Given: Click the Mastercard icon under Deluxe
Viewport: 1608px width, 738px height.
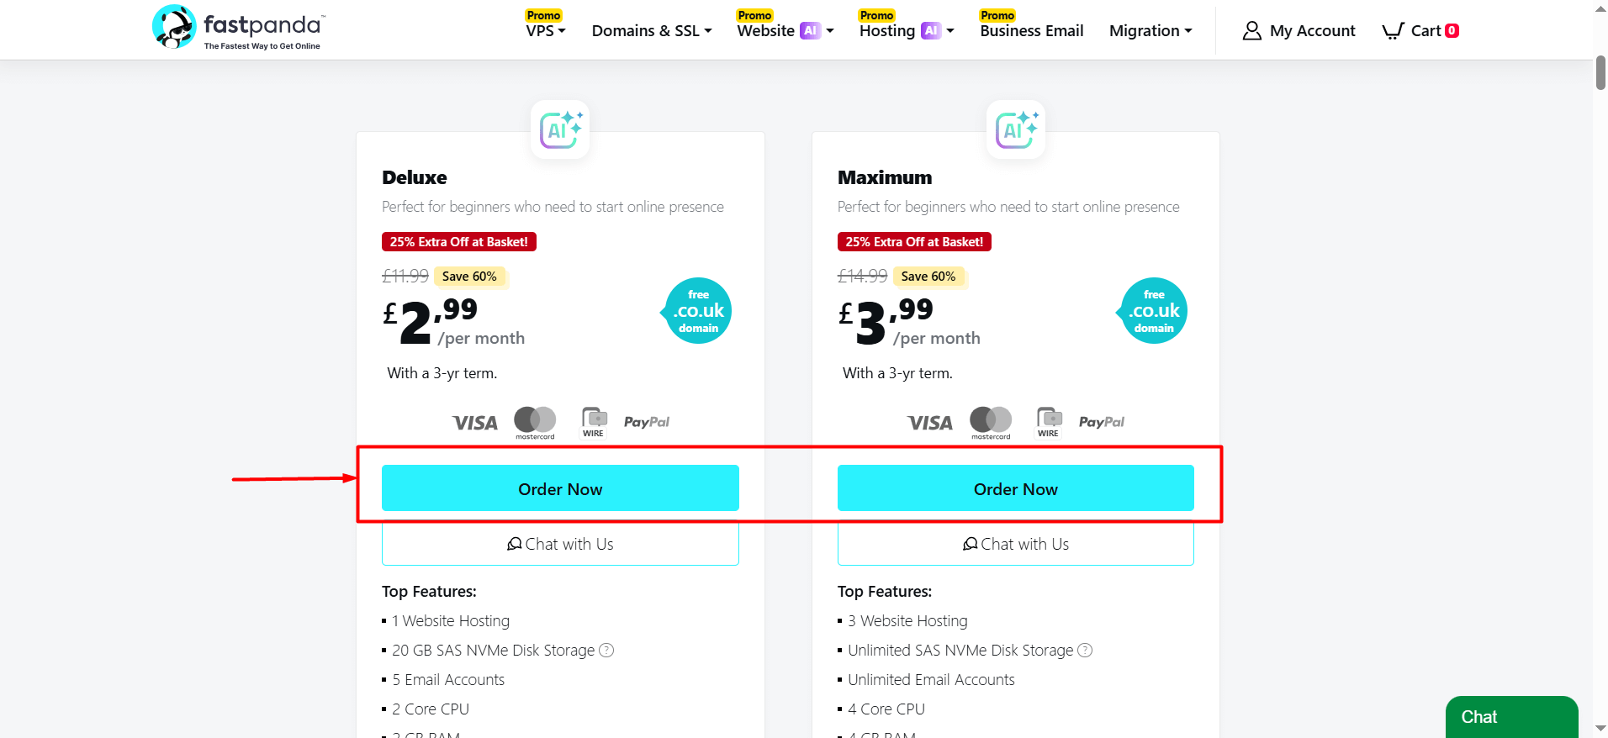Looking at the screenshot, I should pyautogui.click(x=534, y=422).
